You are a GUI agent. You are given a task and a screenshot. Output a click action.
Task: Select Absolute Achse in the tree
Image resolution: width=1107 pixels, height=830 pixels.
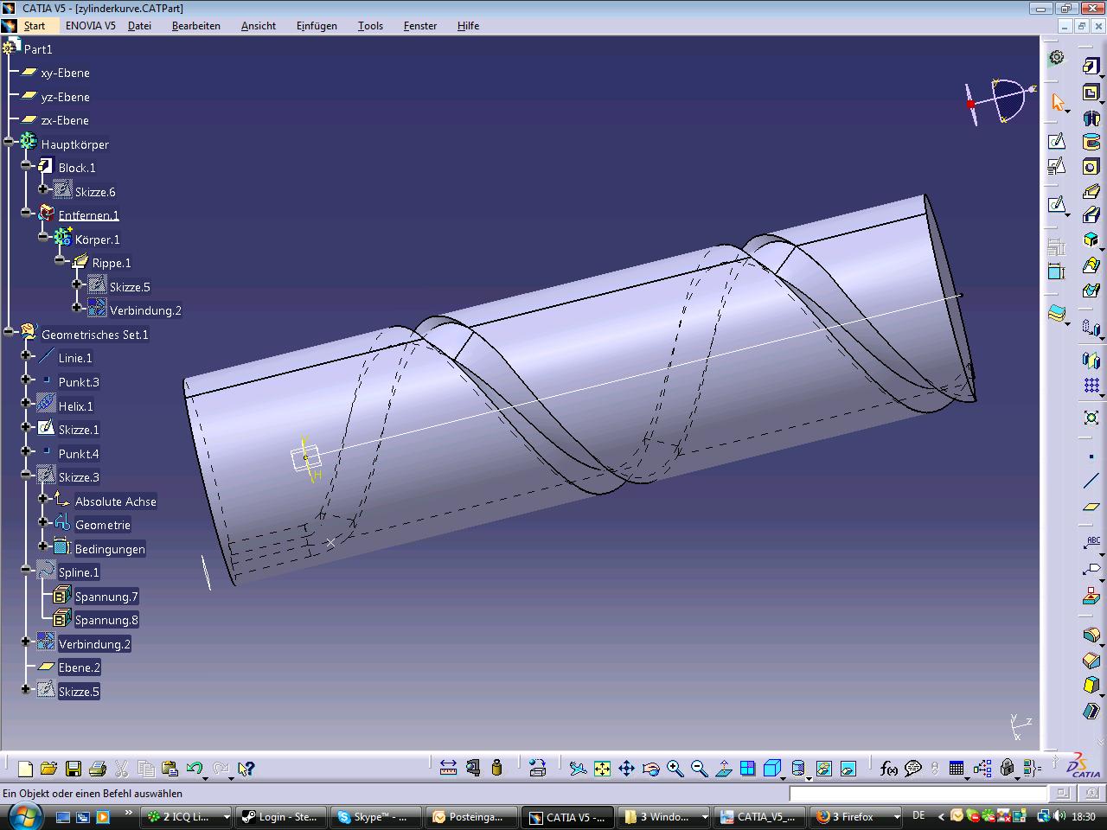(x=116, y=501)
